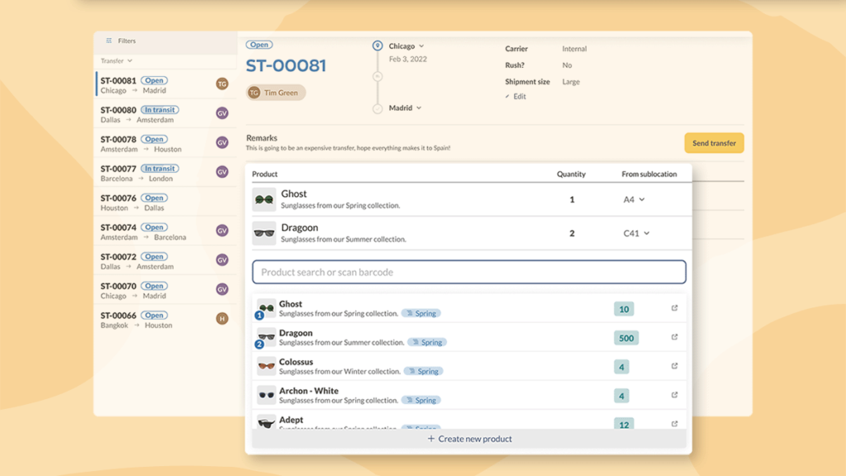Expand the Transfer sort dropdown
This screenshot has height=476, width=846.
click(116, 61)
